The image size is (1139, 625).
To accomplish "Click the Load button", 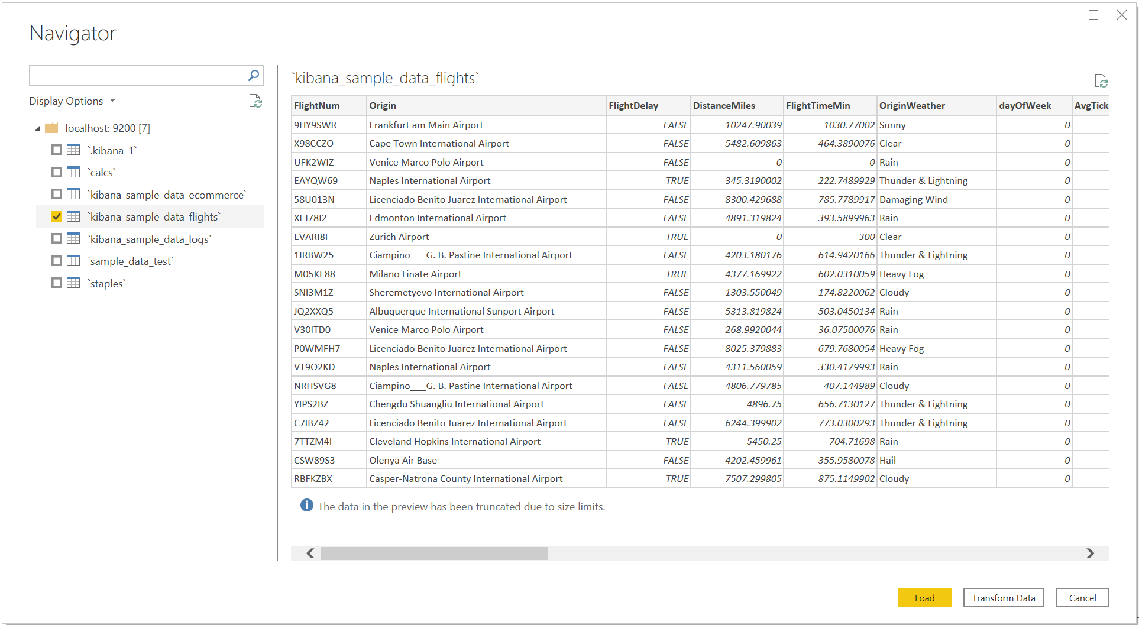I will (924, 598).
